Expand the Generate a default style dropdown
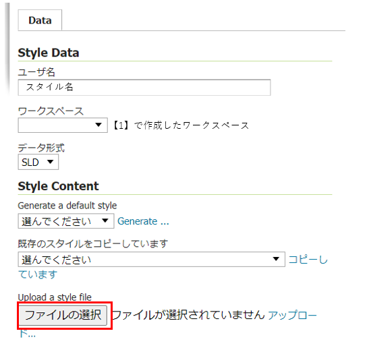The height and width of the screenshot is (350, 367). 66,221
